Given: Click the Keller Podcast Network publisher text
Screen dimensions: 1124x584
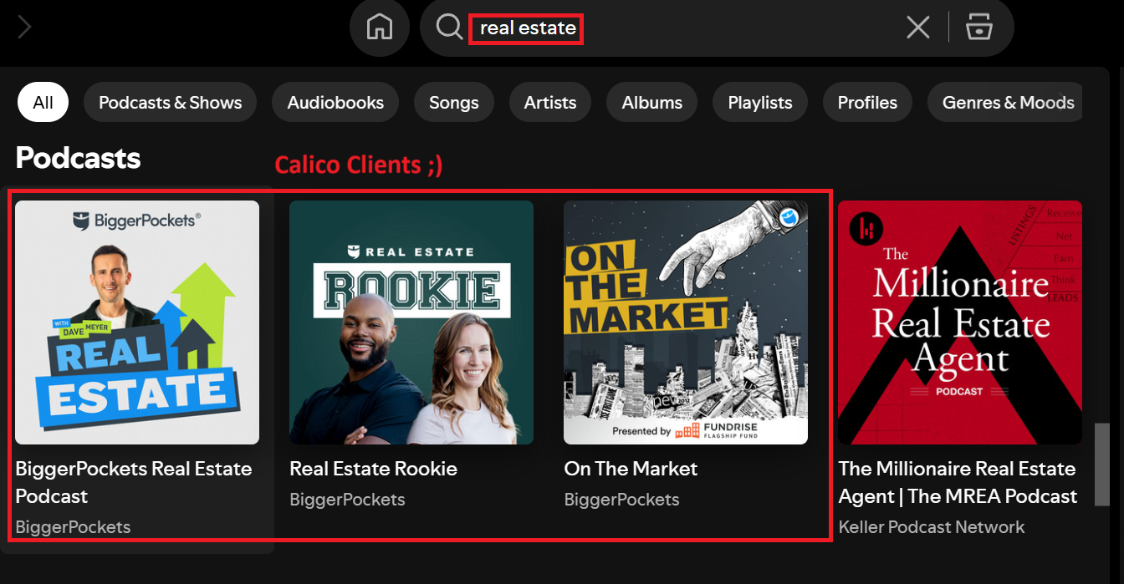Looking at the screenshot, I should pyautogui.click(x=932, y=527).
